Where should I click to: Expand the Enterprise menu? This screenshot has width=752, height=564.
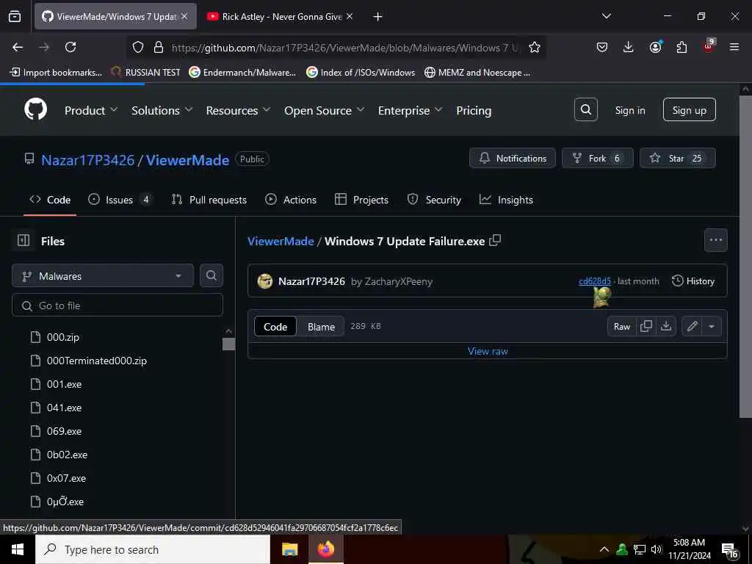click(x=410, y=110)
